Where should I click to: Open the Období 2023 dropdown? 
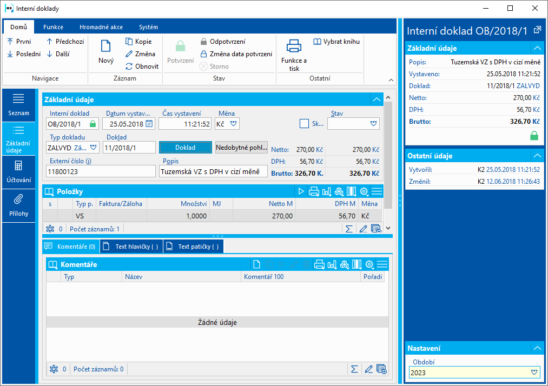[x=534, y=372]
